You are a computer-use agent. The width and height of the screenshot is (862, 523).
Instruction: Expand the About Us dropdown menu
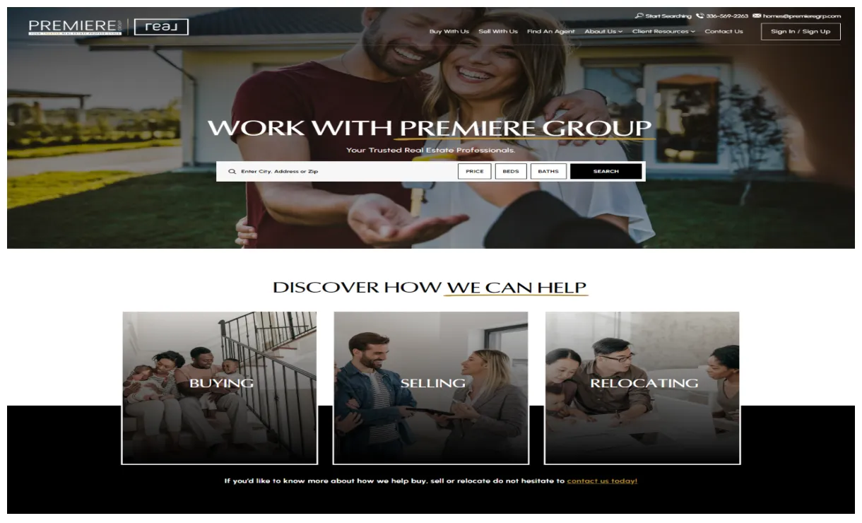tap(603, 31)
